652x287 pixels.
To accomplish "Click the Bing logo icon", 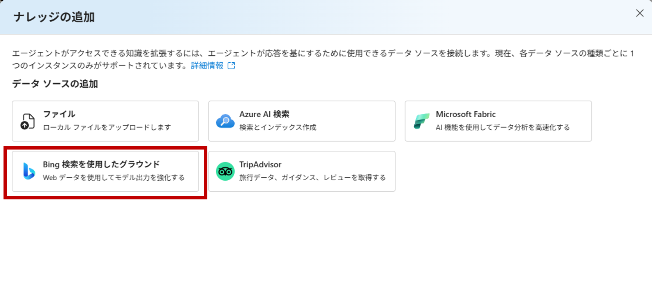I will [x=29, y=171].
